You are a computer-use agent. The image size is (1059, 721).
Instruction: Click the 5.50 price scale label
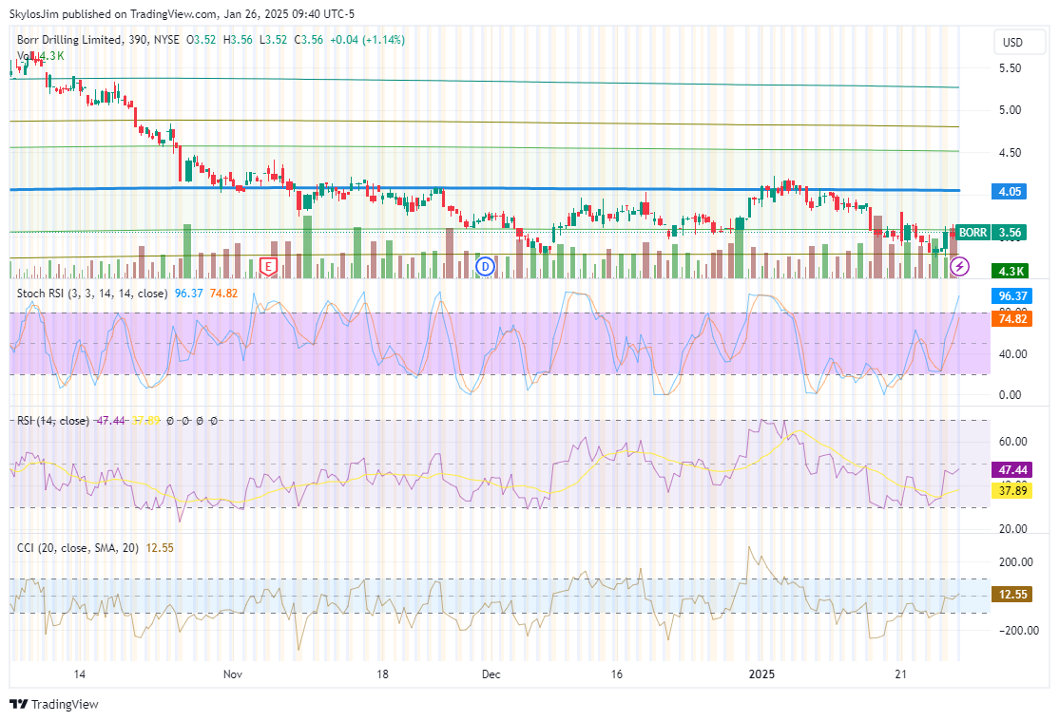1010,68
